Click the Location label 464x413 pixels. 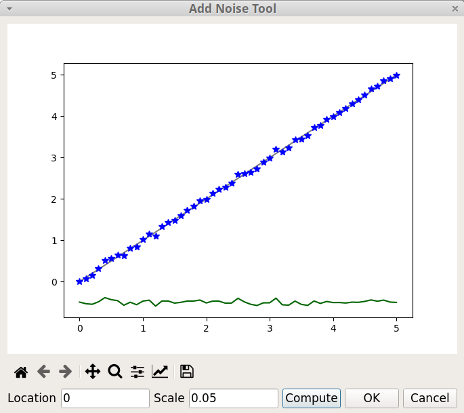click(x=32, y=398)
